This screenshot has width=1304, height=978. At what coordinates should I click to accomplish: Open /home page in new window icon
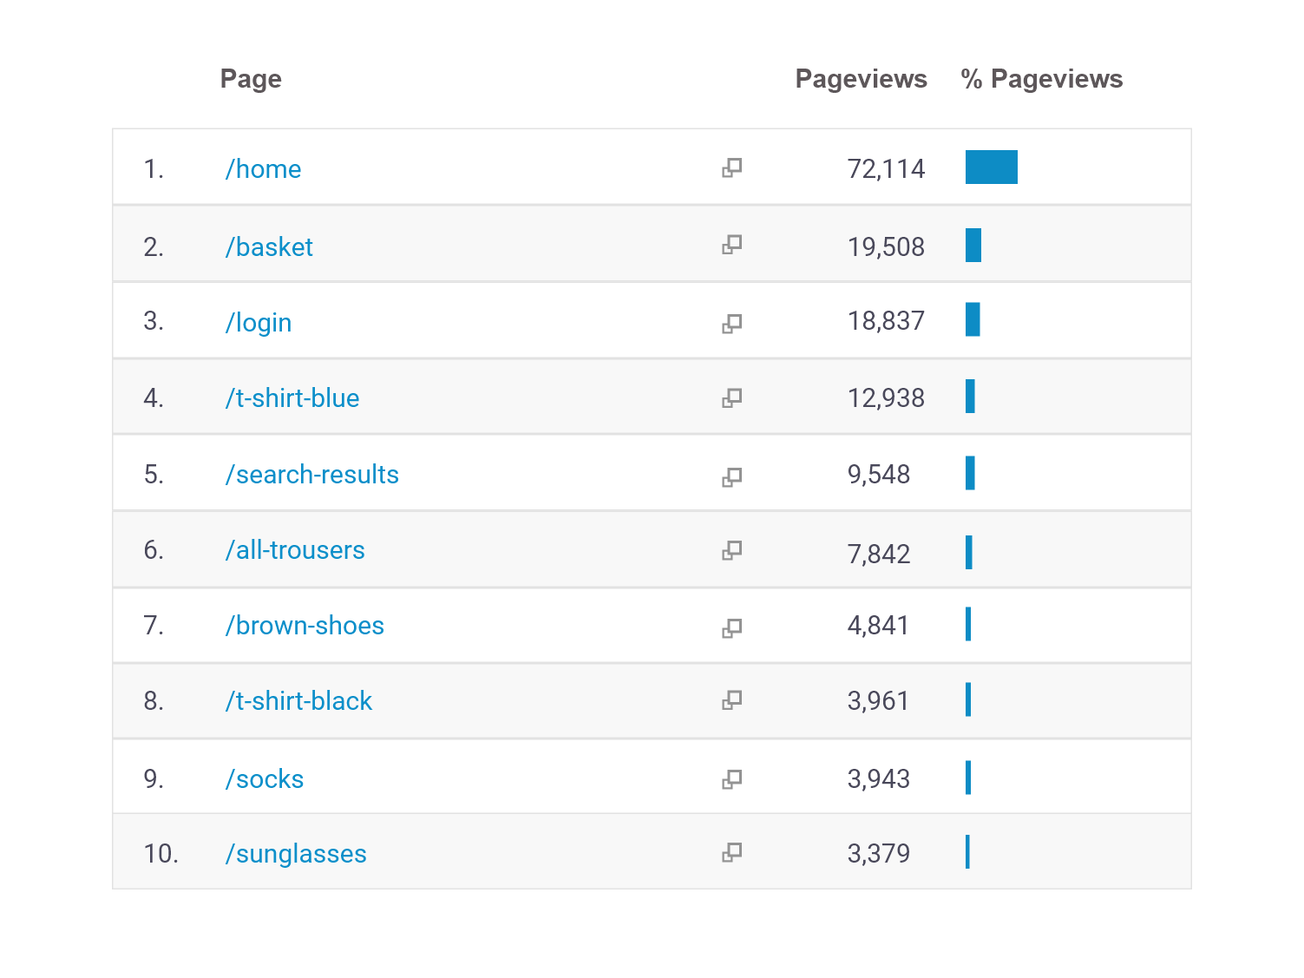(x=732, y=167)
